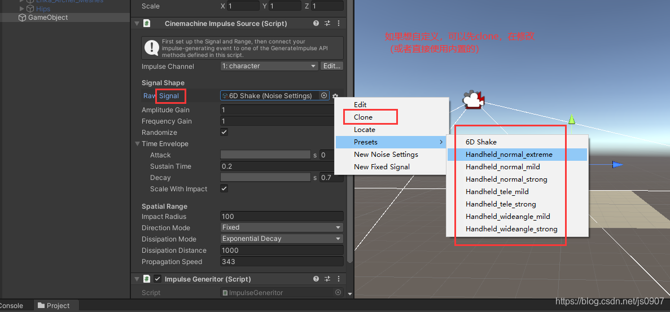Click the GameObject cube icon in Hierarchy
Screen dimensions: 670x312
[x=22, y=17]
